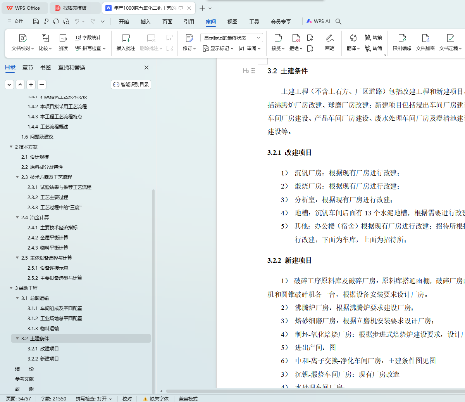The width and height of the screenshot is (465, 402).
Task: Click 字数: 21550 in status bar
Action: tap(53, 399)
